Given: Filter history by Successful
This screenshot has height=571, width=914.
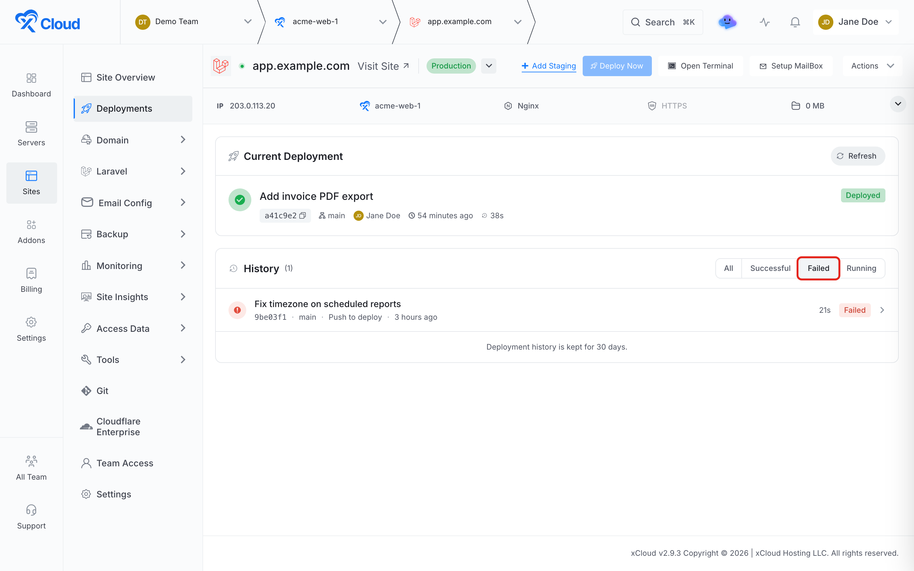Looking at the screenshot, I should point(770,268).
